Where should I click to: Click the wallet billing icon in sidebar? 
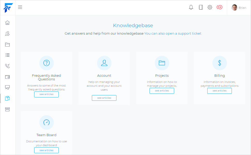pyautogui.click(x=8, y=77)
